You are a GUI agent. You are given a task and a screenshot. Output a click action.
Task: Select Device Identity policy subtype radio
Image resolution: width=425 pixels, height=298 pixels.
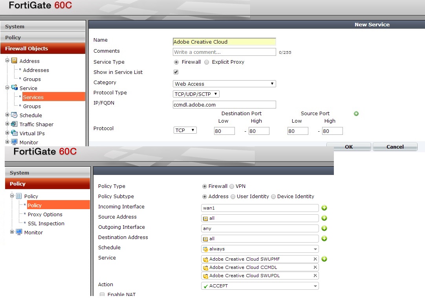273,197
